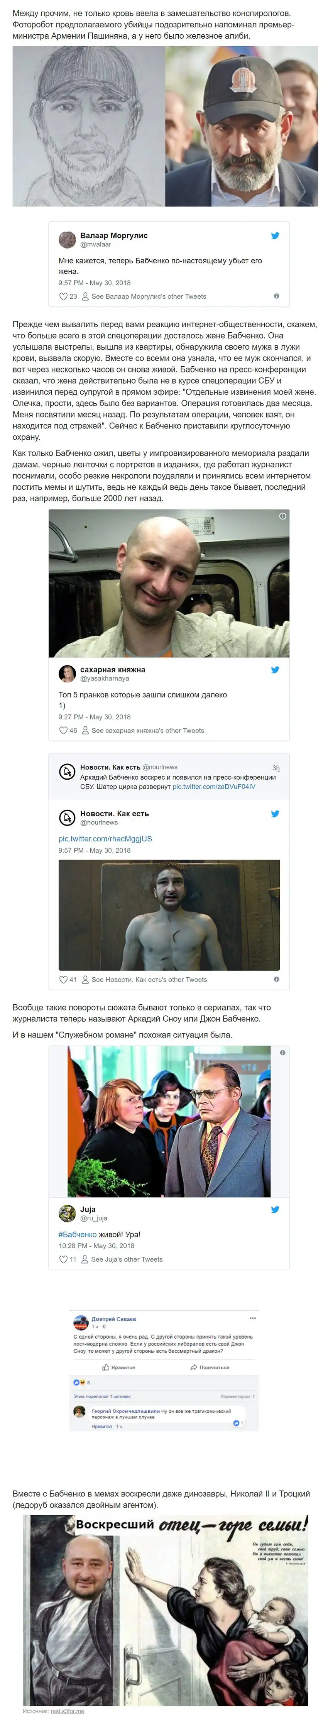328x1721 pixels.
Task: Like the сахарная княжна tweet heart icon
Action: point(63,730)
